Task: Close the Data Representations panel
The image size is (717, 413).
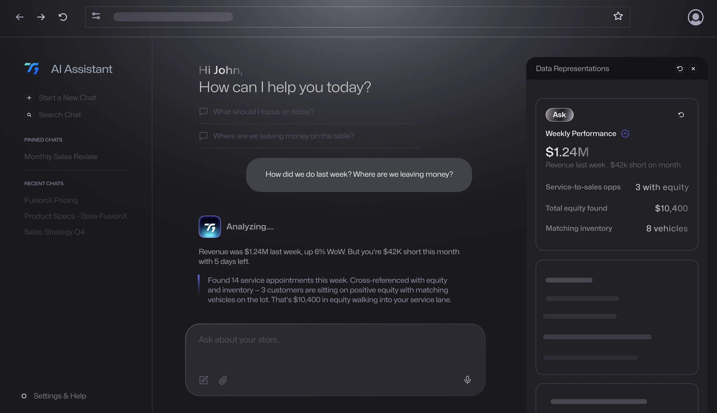Action: (693, 69)
